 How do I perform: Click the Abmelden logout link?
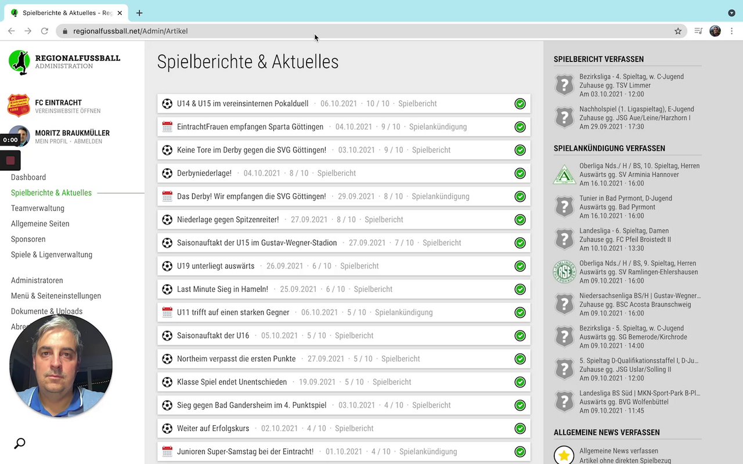tap(88, 142)
